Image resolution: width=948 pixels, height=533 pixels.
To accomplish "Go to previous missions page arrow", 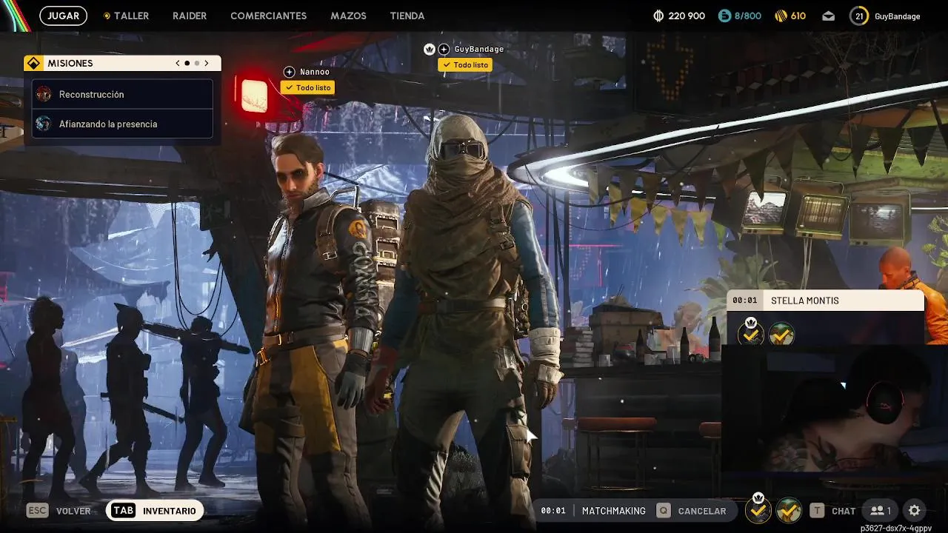I will pos(178,64).
